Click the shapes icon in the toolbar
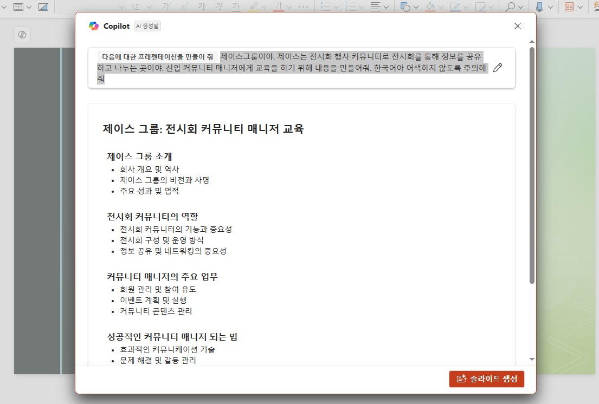 coord(405,7)
